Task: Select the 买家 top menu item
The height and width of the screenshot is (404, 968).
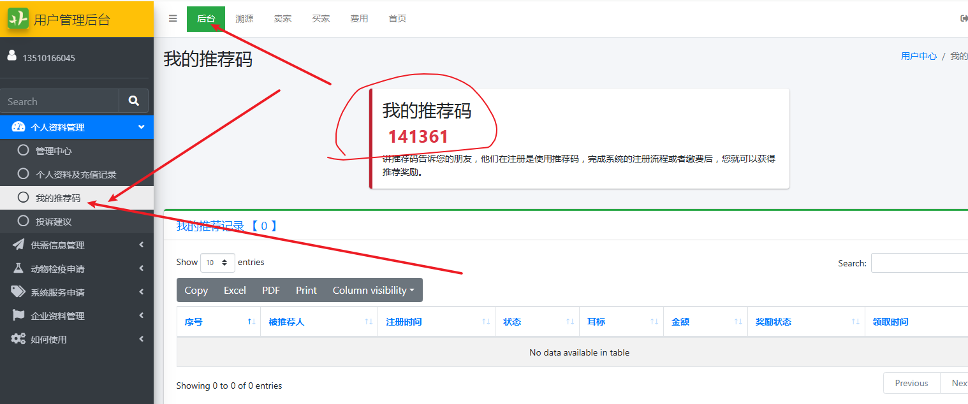Action: click(x=321, y=18)
